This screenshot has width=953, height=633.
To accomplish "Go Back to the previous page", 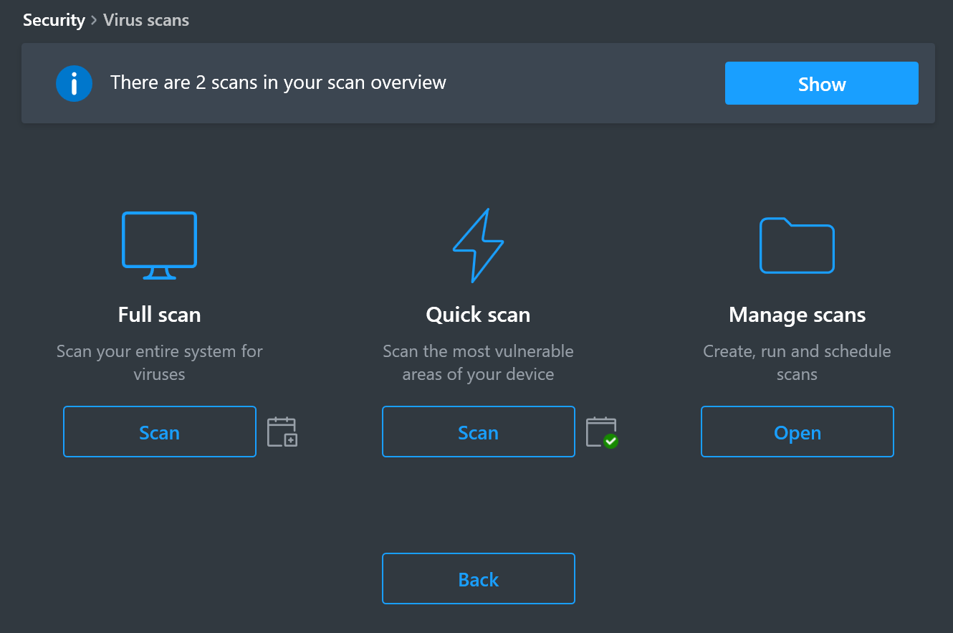I will pyautogui.click(x=479, y=579).
